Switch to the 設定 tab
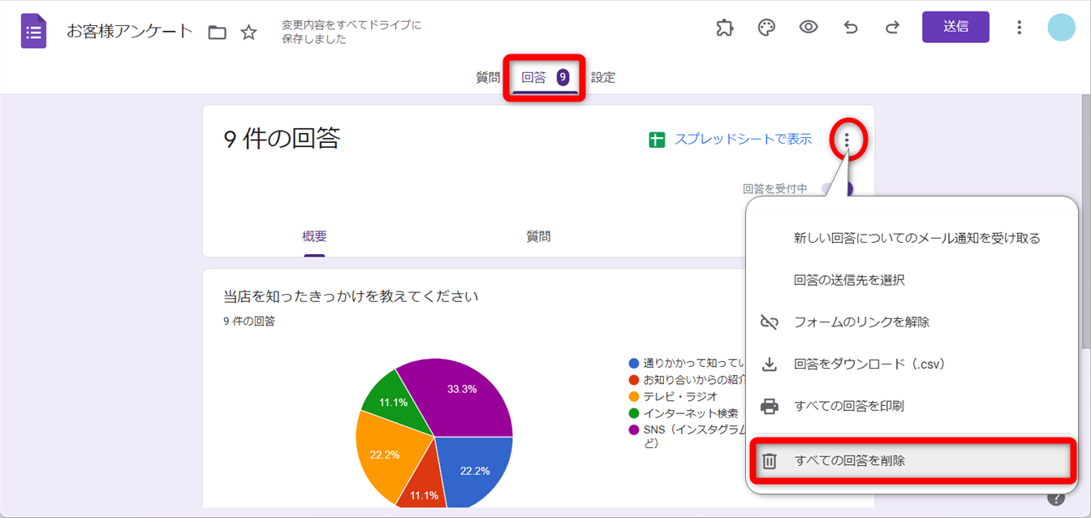Viewport: 1091px width, 518px height. [603, 78]
